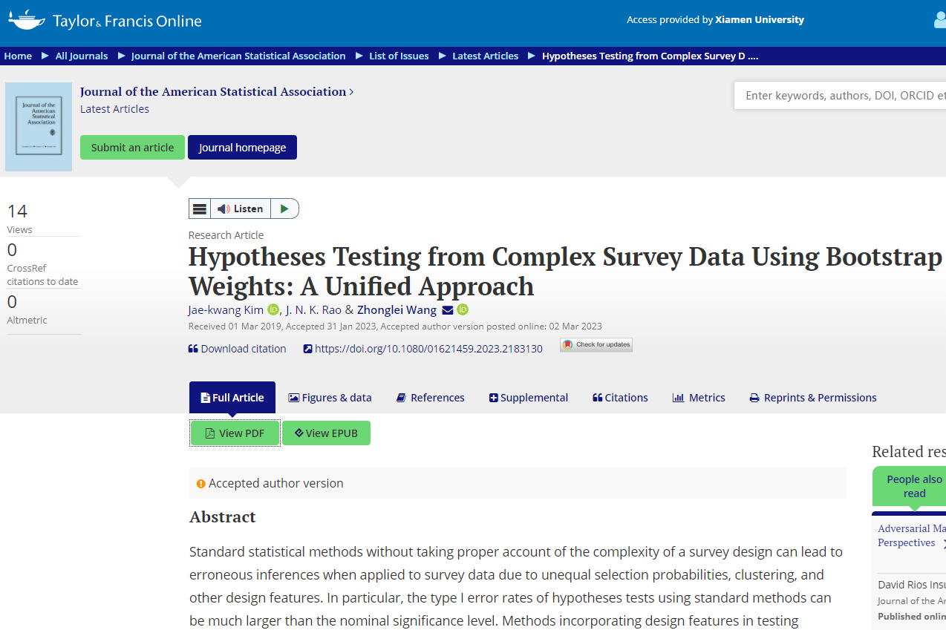Click the Check for updates badge
The height and width of the screenshot is (630, 946).
click(596, 345)
